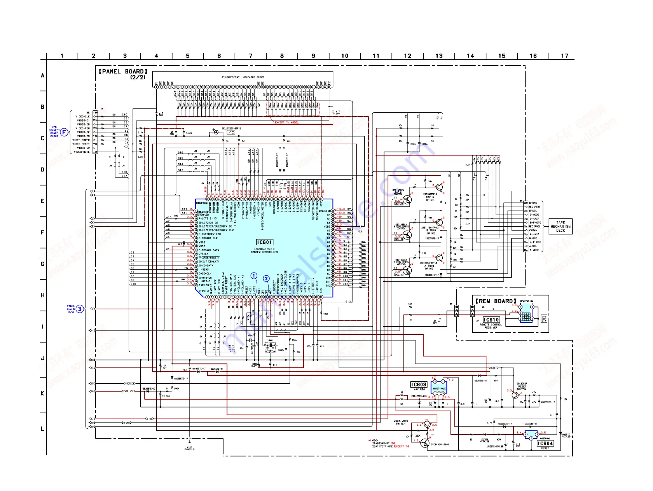
Task: Select circled waveform marker 1 below IC601
Action: click(254, 276)
